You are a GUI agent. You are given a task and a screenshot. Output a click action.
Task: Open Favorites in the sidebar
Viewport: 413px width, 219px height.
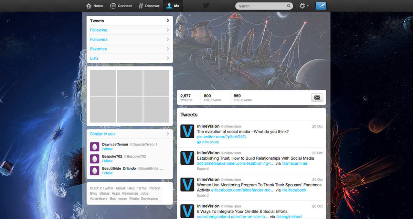click(x=129, y=49)
